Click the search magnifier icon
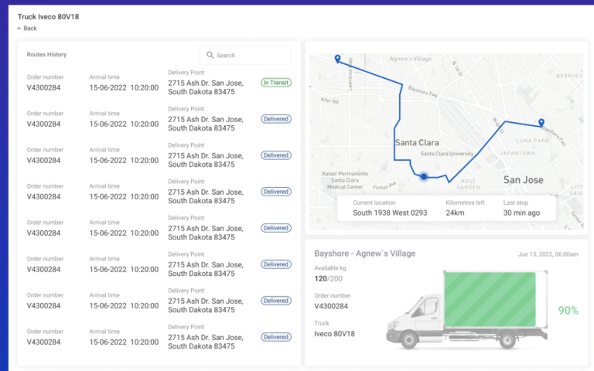Viewport: 594px width, 371px height. pyautogui.click(x=210, y=56)
